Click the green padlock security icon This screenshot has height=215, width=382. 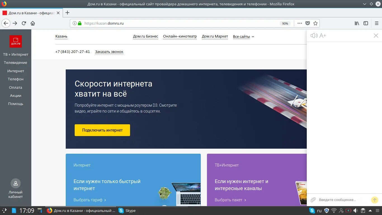[80, 23]
